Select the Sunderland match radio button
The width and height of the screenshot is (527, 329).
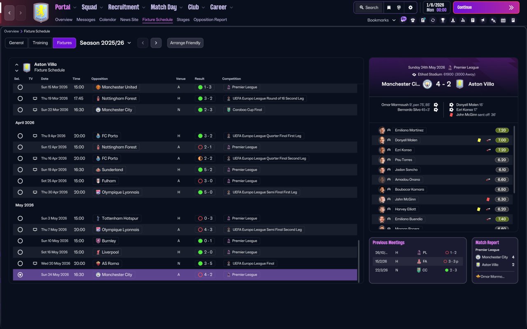[x=20, y=169]
